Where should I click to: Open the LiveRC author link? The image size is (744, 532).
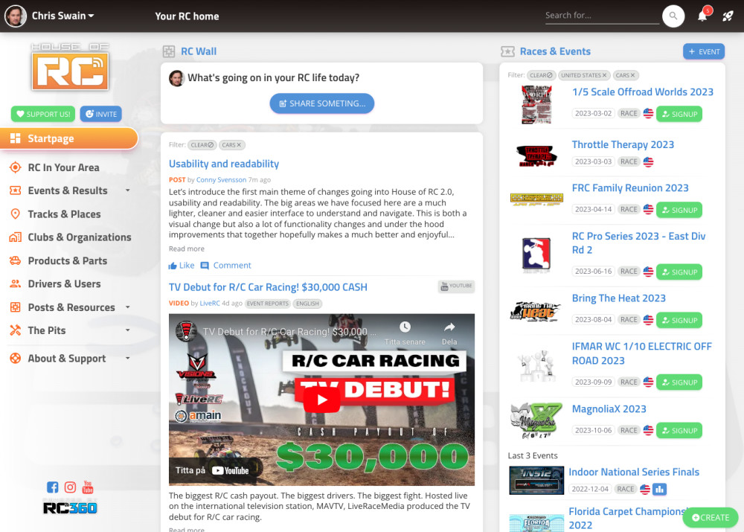click(210, 304)
